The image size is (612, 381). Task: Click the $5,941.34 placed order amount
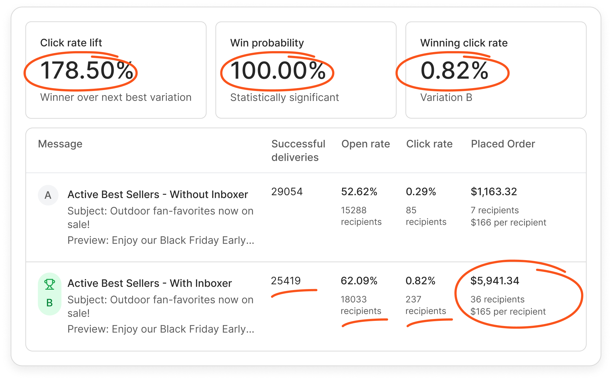[x=495, y=281]
